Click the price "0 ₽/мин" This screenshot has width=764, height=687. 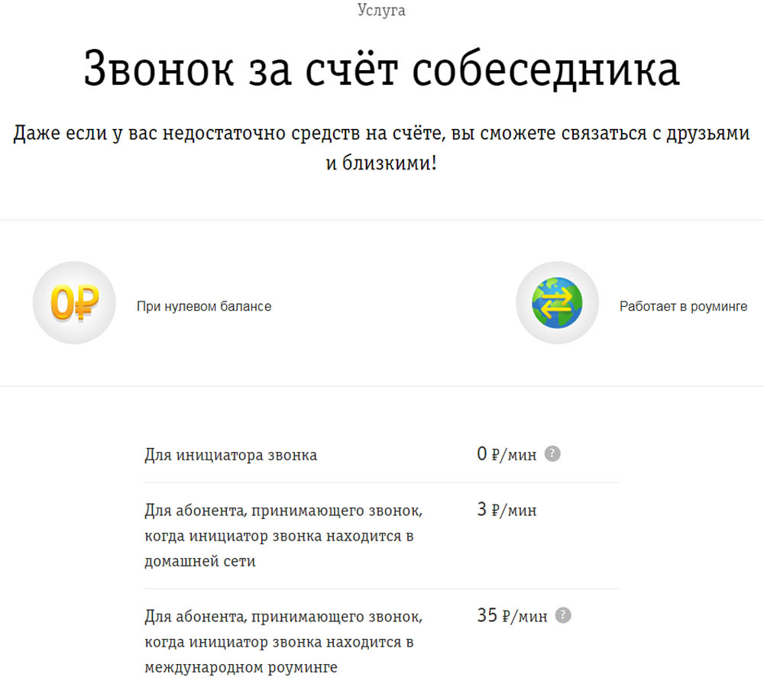point(507,454)
